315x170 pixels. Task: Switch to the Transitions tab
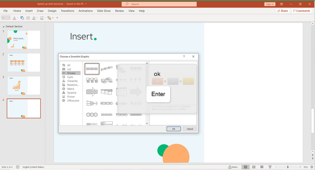67,11
